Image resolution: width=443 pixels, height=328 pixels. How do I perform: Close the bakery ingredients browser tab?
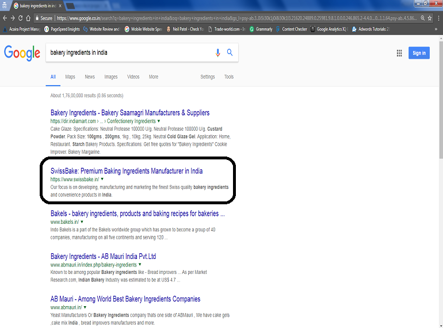pyautogui.click(x=60, y=6)
